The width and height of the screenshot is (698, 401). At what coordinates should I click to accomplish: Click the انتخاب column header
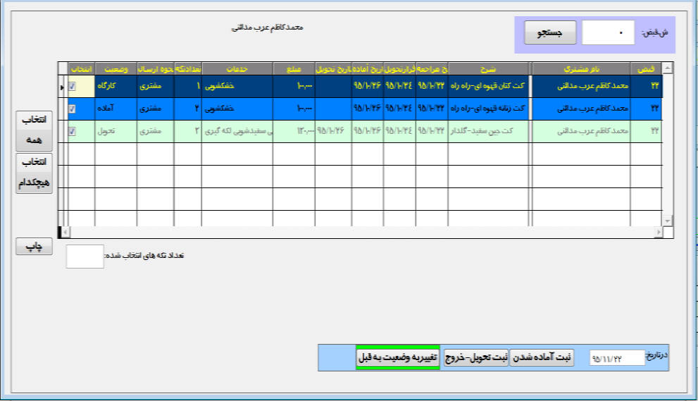click(82, 69)
